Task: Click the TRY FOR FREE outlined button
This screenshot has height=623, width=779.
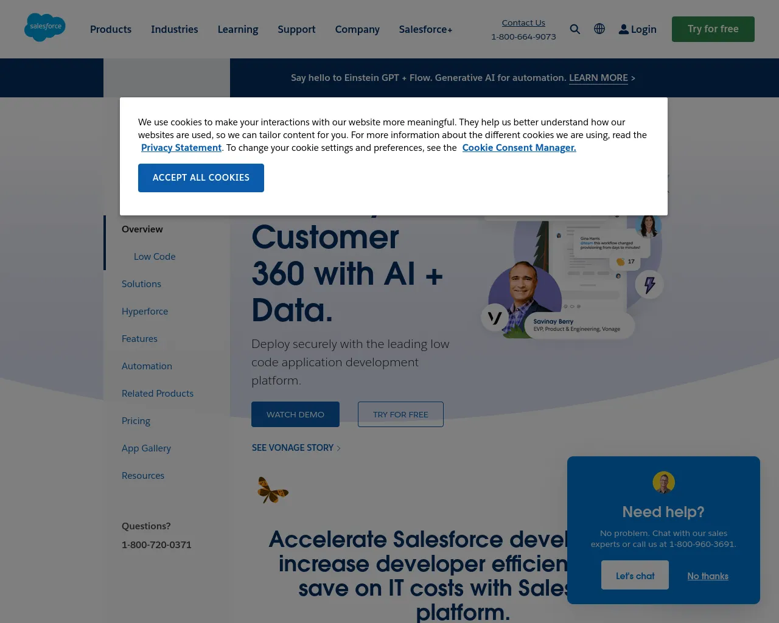Action: (x=400, y=414)
